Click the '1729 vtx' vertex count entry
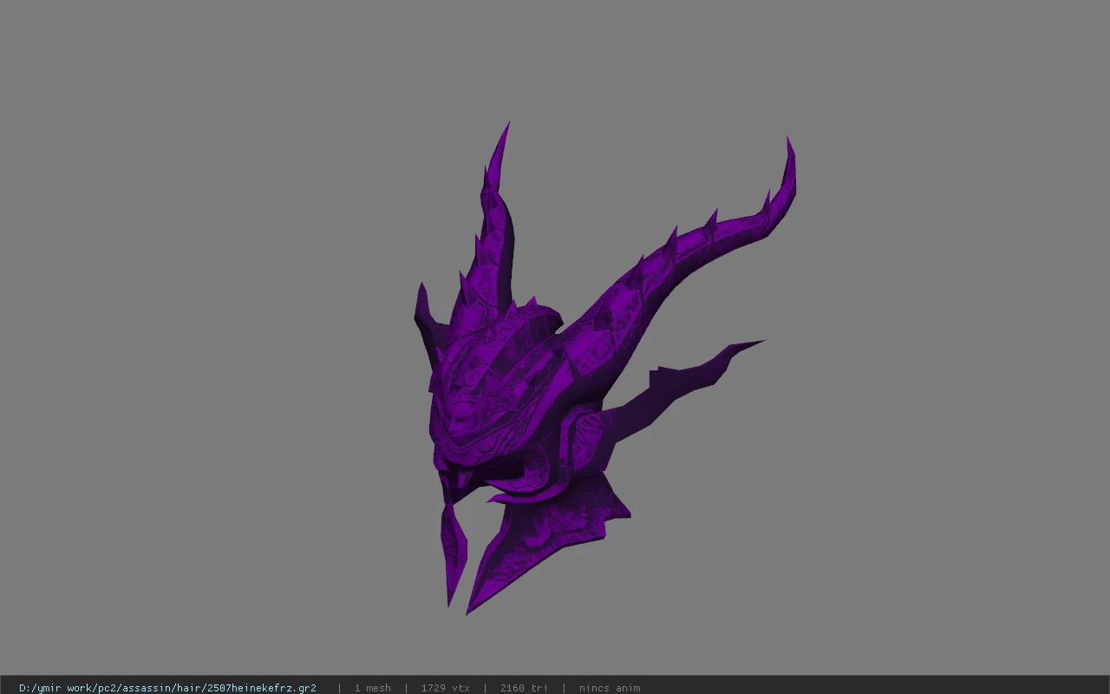1110x694 pixels. pyautogui.click(x=446, y=688)
